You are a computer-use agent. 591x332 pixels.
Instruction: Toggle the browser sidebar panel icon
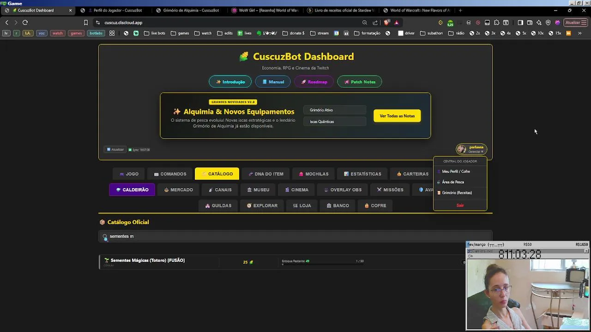click(x=520, y=22)
